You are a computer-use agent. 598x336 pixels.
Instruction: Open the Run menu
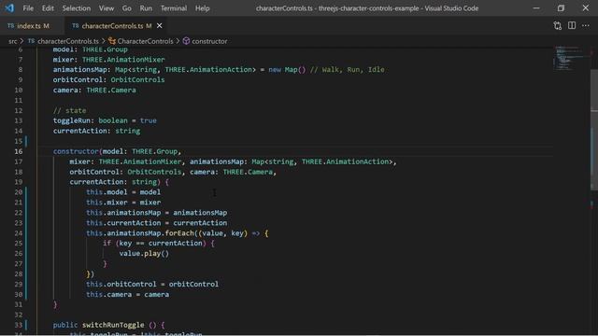pyautogui.click(x=146, y=8)
